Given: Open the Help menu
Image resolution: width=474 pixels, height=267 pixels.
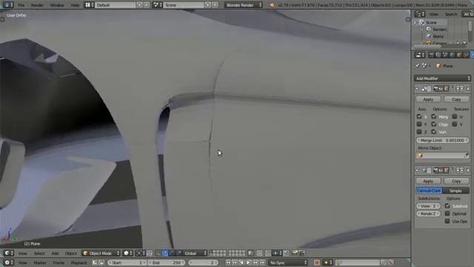Looking at the screenshot, I should 75,5.
